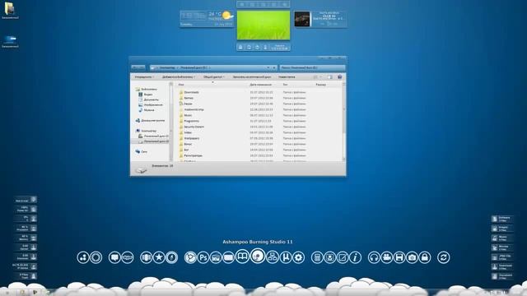Image resolution: width=527 pixels, height=296 pixels.
Task: Open the open-book dock icon
Action: [x=242, y=257]
